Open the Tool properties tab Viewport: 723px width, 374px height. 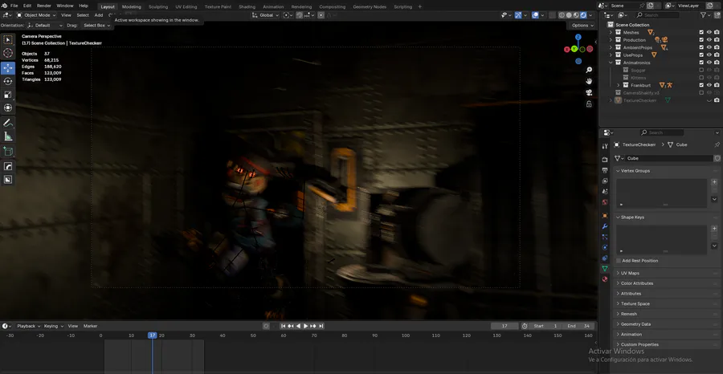(605, 146)
